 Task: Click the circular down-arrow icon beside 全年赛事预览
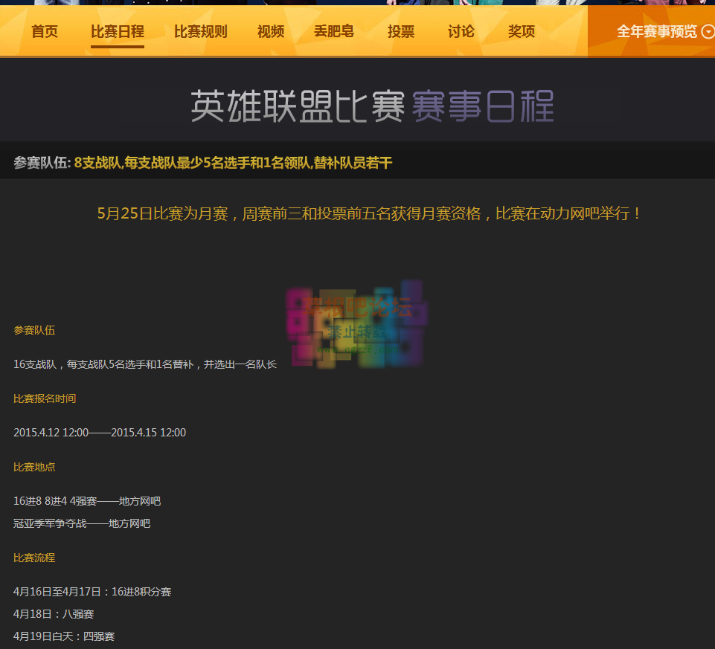point(707,32)
